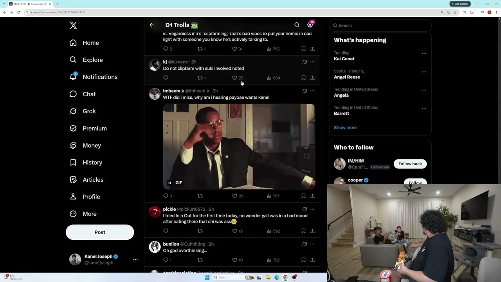Follow back IM/HIM
The width and height of the screenshot is (501, 282).
point(410,164)
